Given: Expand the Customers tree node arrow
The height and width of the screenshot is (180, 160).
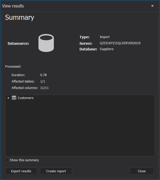Looking at the screenshot, I should coord(8,98).
